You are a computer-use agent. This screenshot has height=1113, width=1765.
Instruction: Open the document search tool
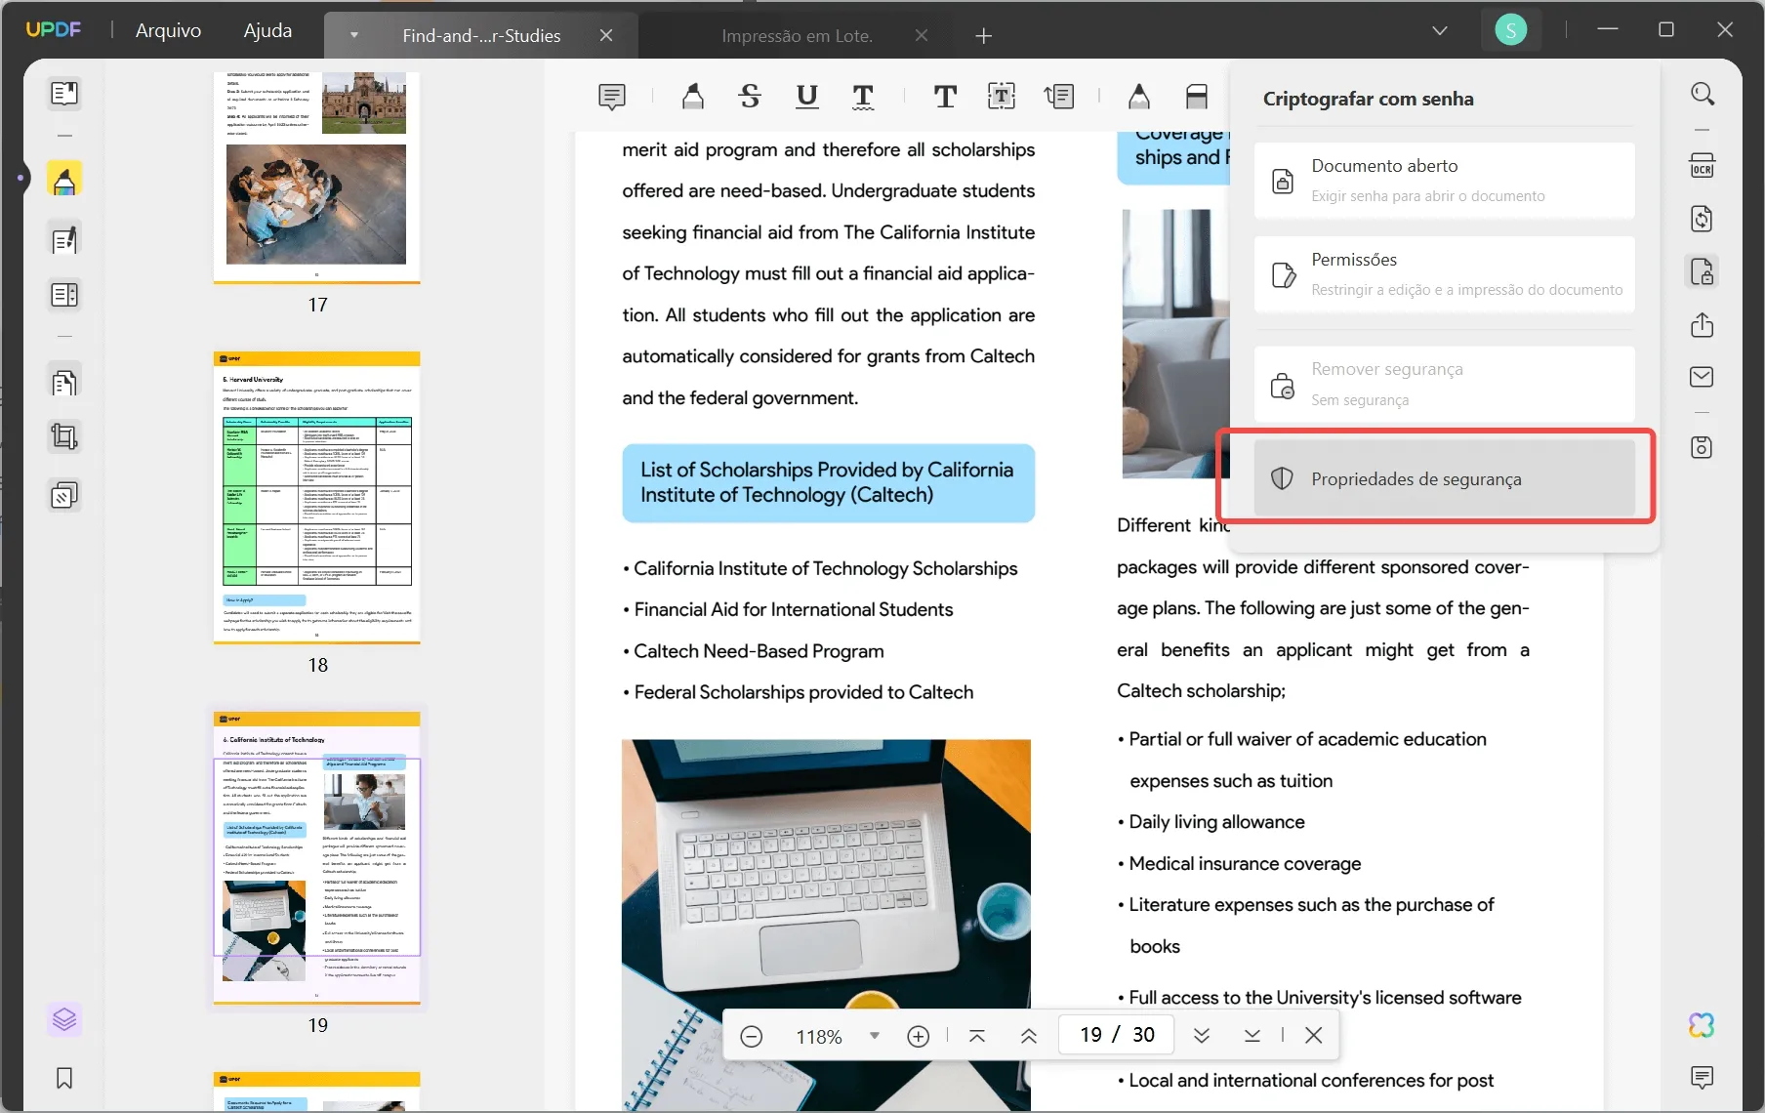point(1703,95)
